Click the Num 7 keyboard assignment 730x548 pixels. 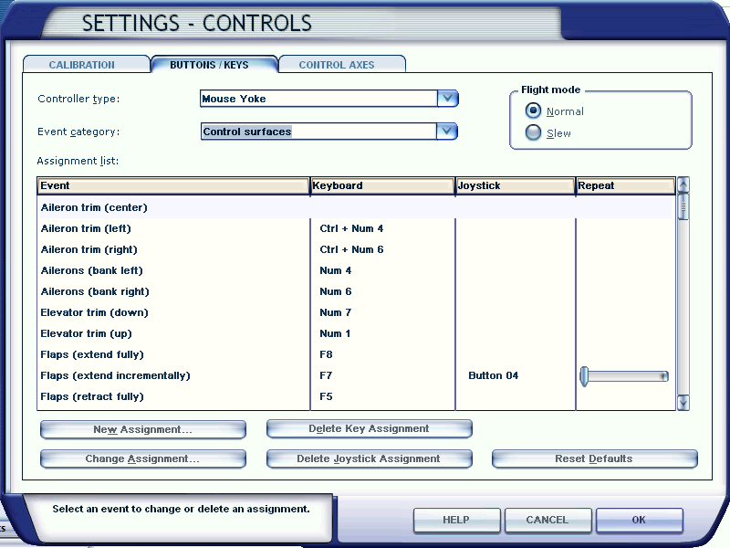(335, 312)
